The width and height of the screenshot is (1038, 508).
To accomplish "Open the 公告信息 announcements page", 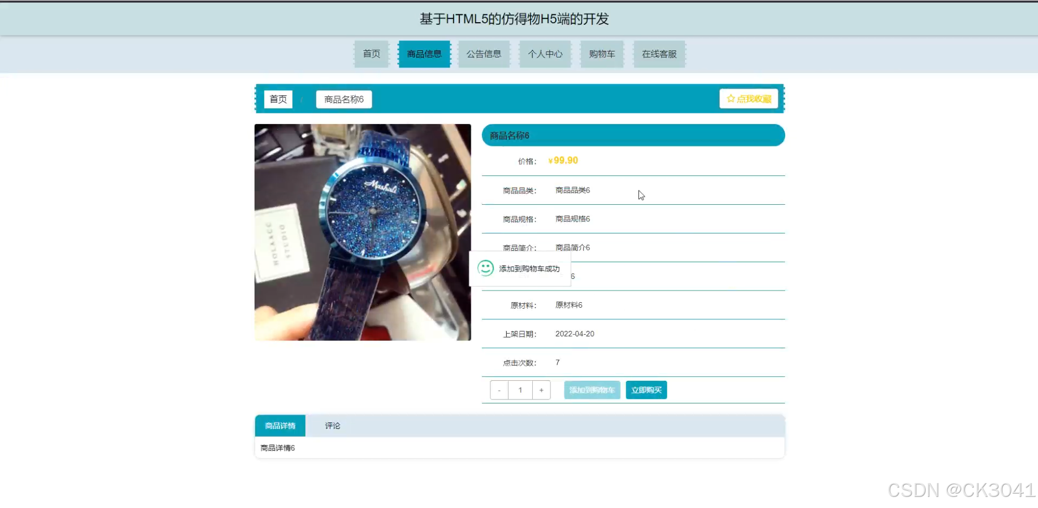I will tap(484, 54).
